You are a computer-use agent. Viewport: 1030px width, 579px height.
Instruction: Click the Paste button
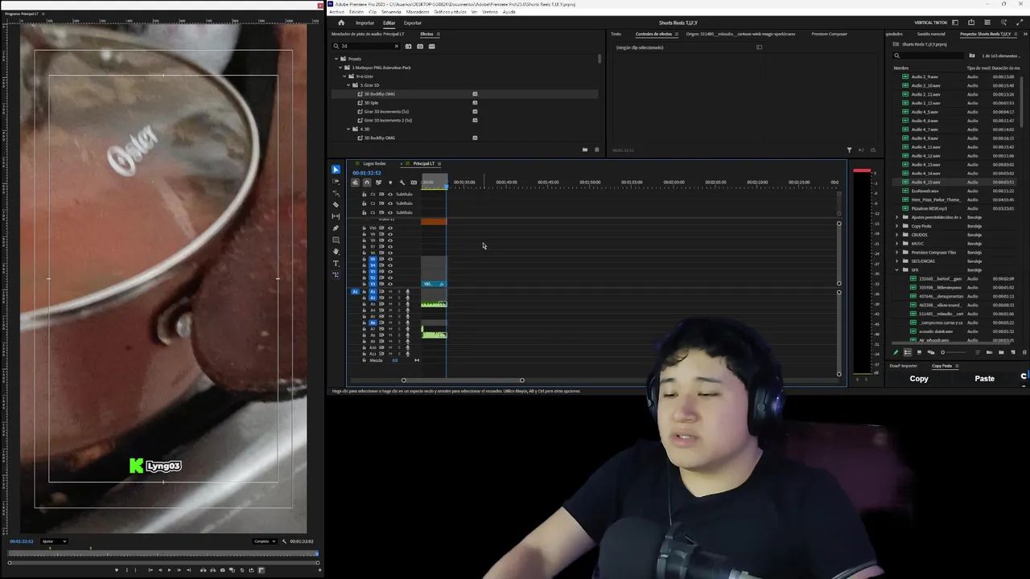[x=984, y=379]
